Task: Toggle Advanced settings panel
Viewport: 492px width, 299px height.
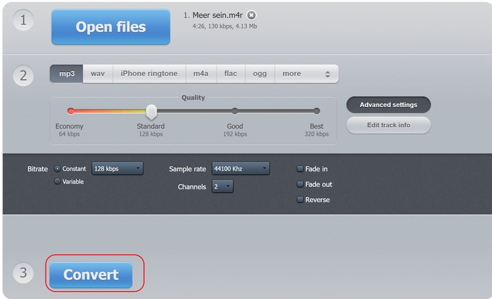Action: (388, 105)
